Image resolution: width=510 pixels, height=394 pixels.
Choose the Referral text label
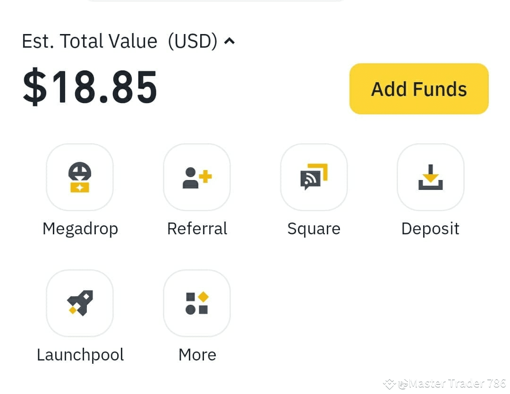(x=197, y=228)
